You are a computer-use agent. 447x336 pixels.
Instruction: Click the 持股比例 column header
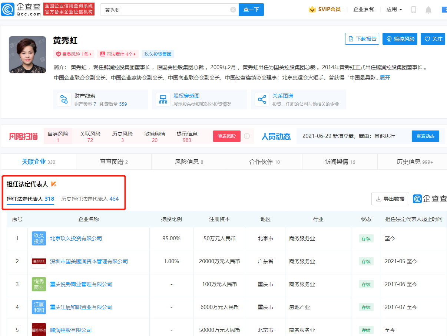[172, 219]
